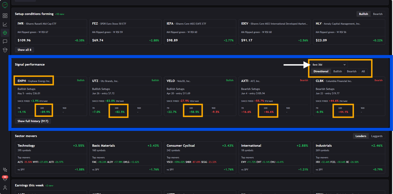Click AXTI since fired +55.7% value
Screen dimensions: 393x194
[259, 101]
